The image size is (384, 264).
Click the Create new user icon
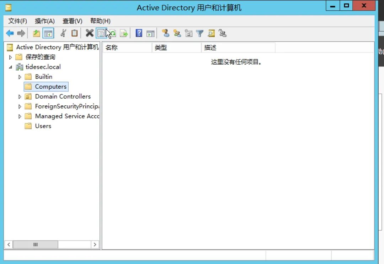click(165, 33)
